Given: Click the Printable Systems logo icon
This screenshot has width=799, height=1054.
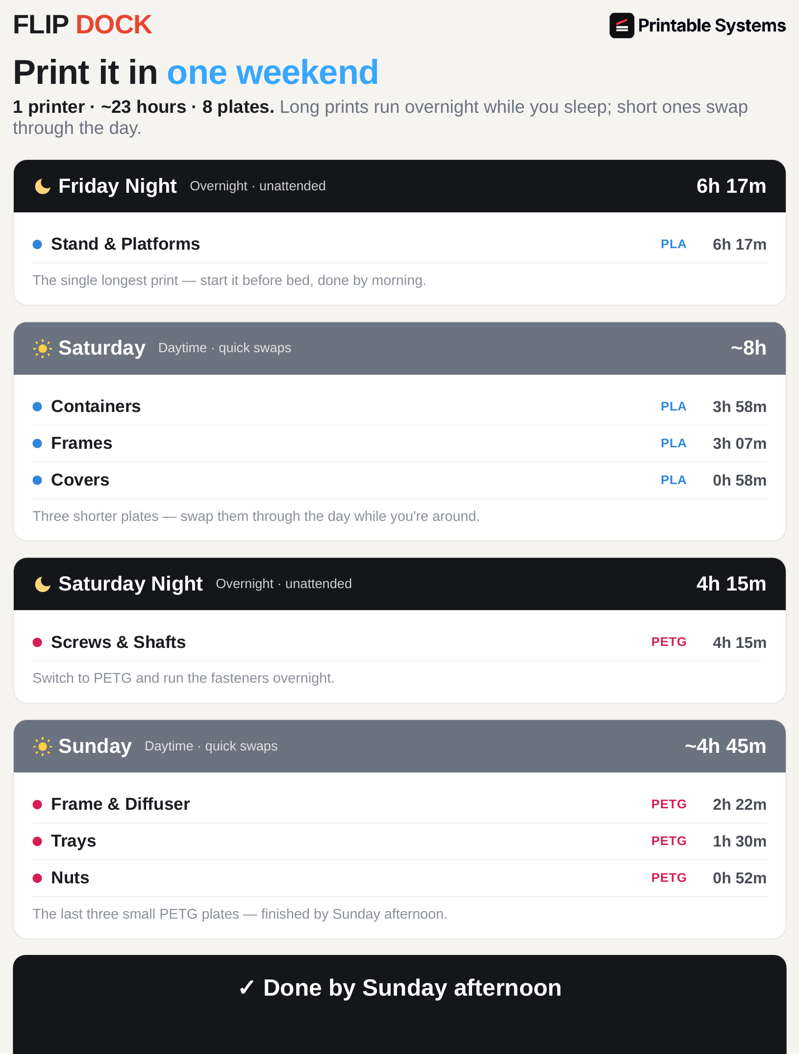Looking at the screenshot, I should [x=622, y=26].
